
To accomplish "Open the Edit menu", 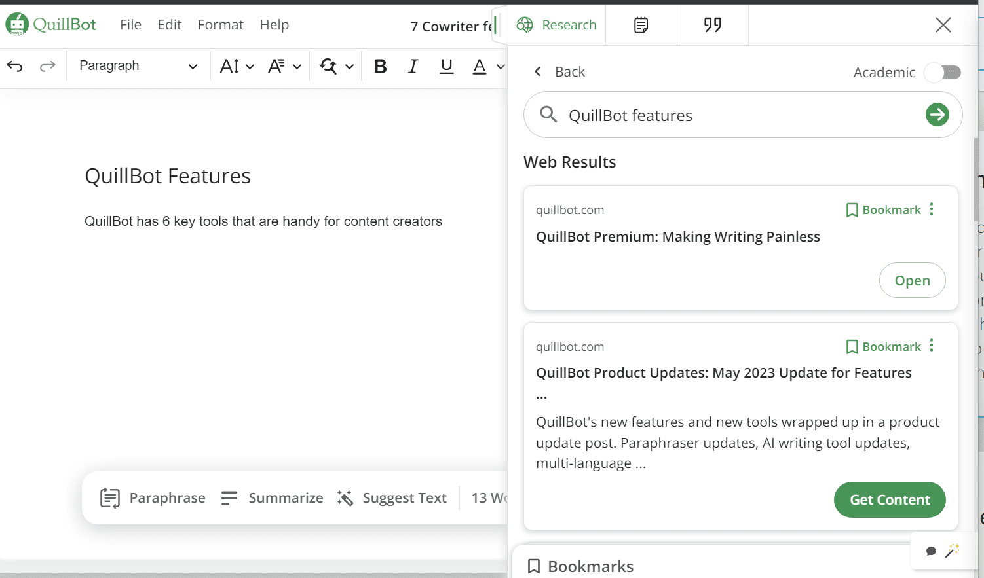I will [x=169, y=25].
